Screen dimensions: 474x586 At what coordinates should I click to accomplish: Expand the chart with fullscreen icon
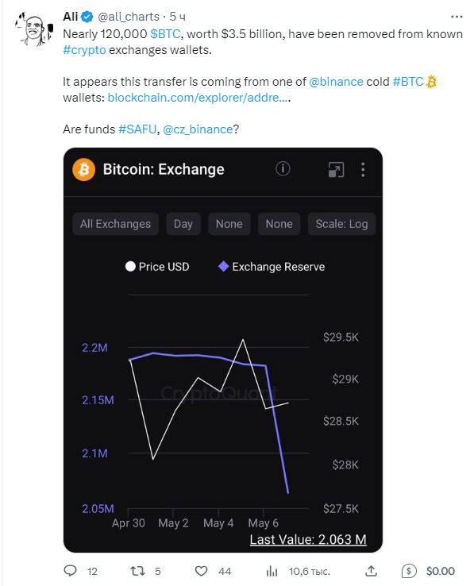(x=336, y=170)
